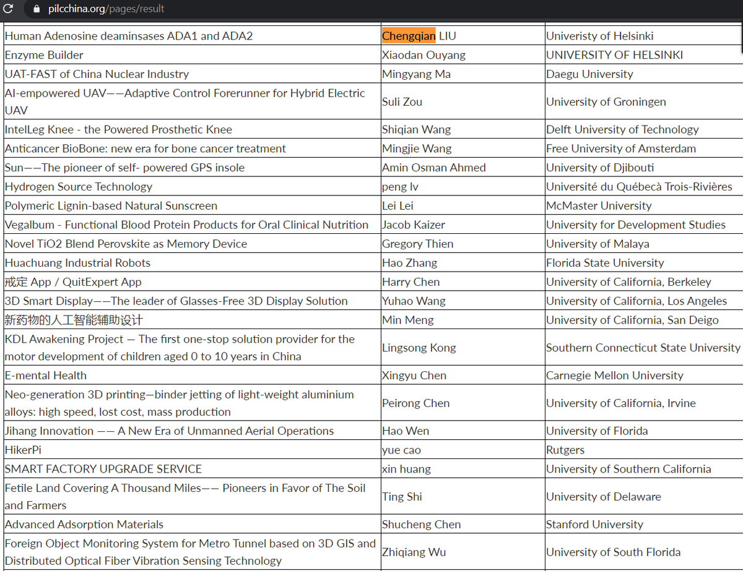
Task: Click the name 'Xiaodan Ouyang'
Action: (424, 55)
